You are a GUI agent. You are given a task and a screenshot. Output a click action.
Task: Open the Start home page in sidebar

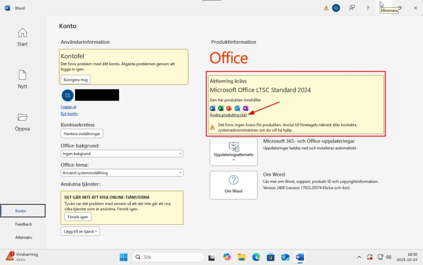click(22, 37)
